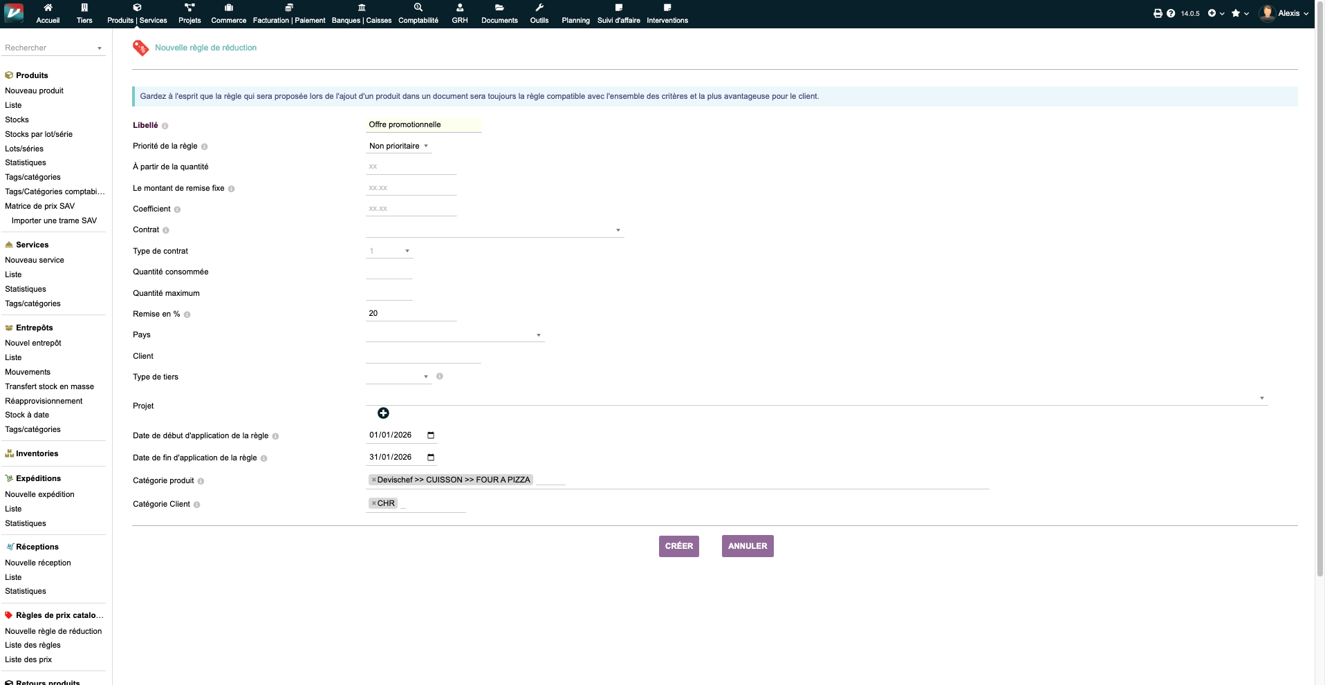Viewport: 1325px width, 685px height.
Task: Open the help question mark icon
Action: [1171, 13]
